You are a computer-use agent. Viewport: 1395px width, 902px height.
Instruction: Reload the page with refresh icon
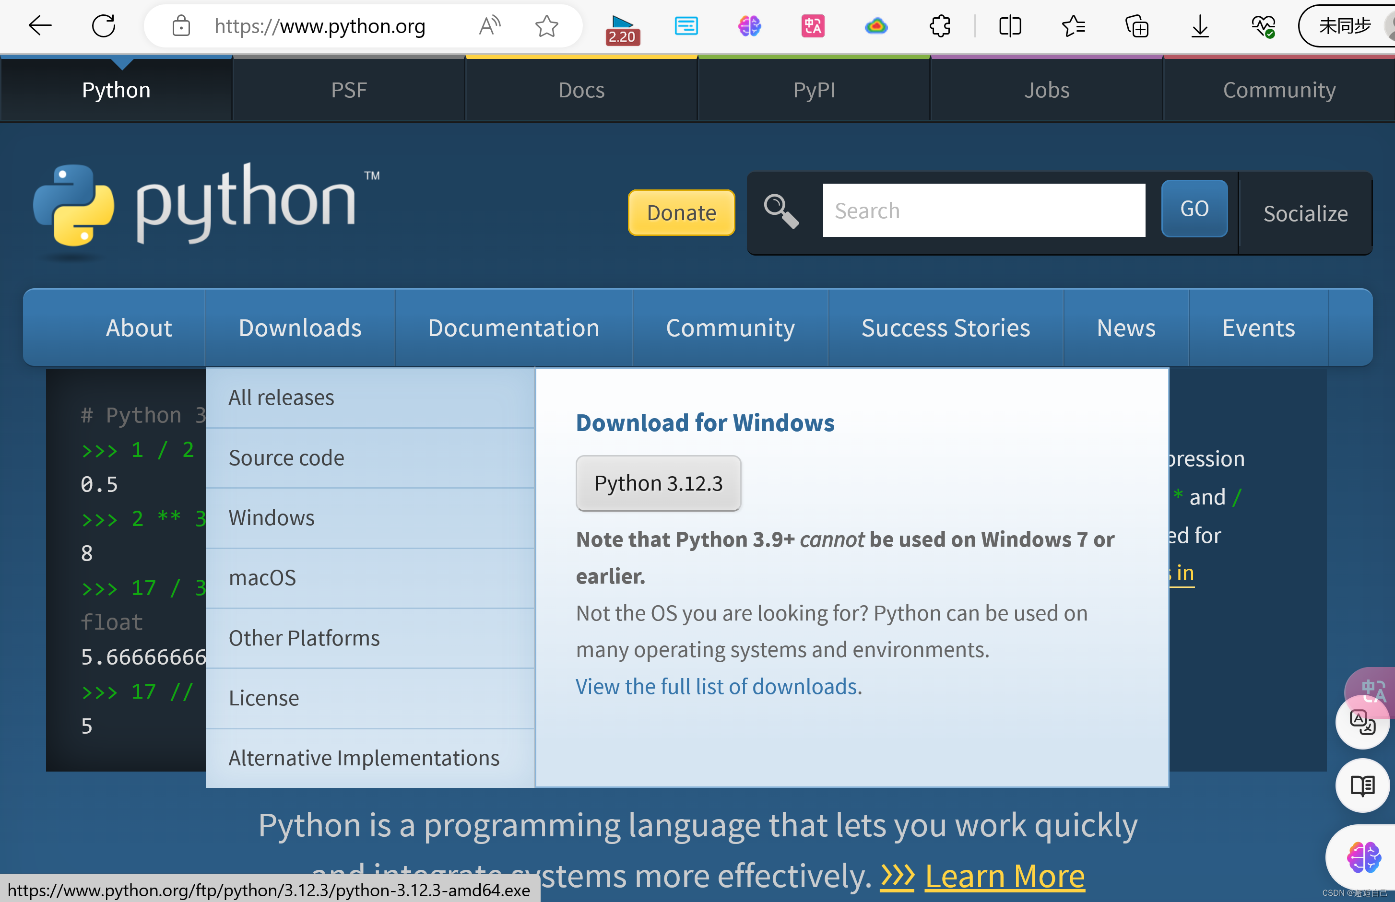(104, 26)
